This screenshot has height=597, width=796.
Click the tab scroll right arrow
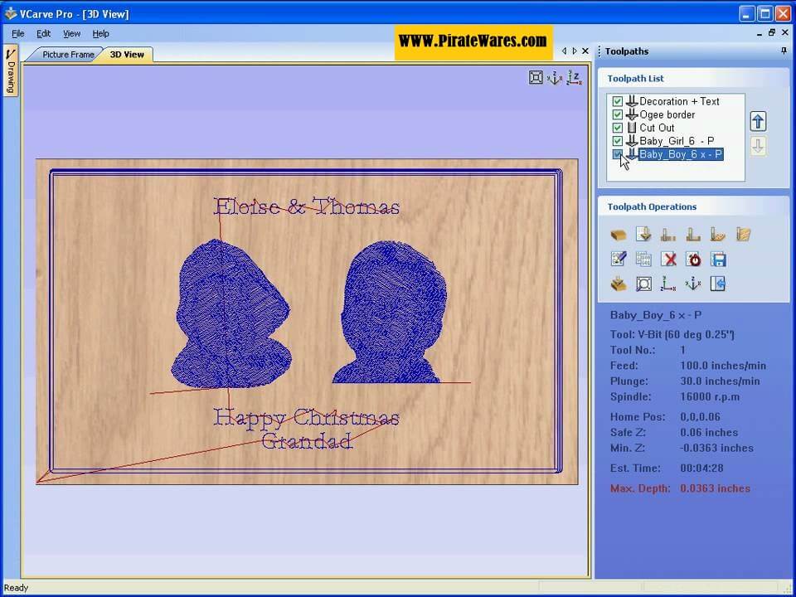coord(575,51)
